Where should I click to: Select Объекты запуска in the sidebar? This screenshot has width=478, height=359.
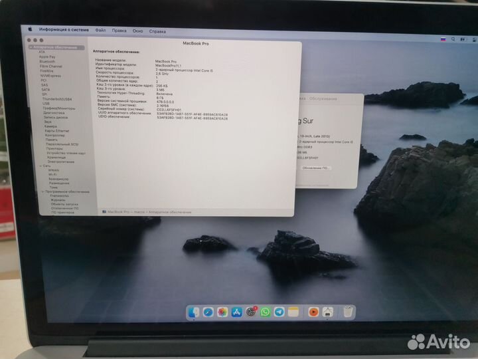(x=64, y=204)
